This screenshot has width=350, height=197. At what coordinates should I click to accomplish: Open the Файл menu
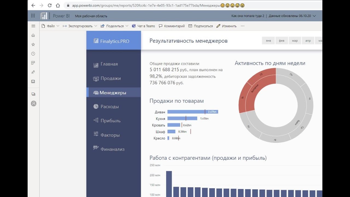coord(51,26)
